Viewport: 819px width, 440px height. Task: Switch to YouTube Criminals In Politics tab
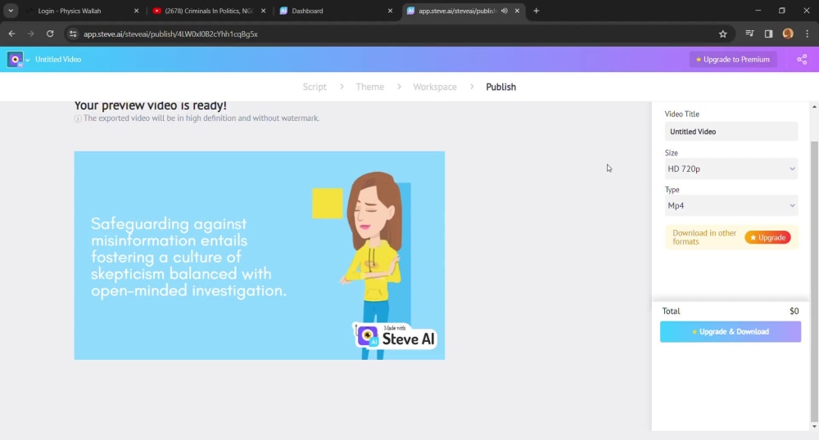pos(209,11)
